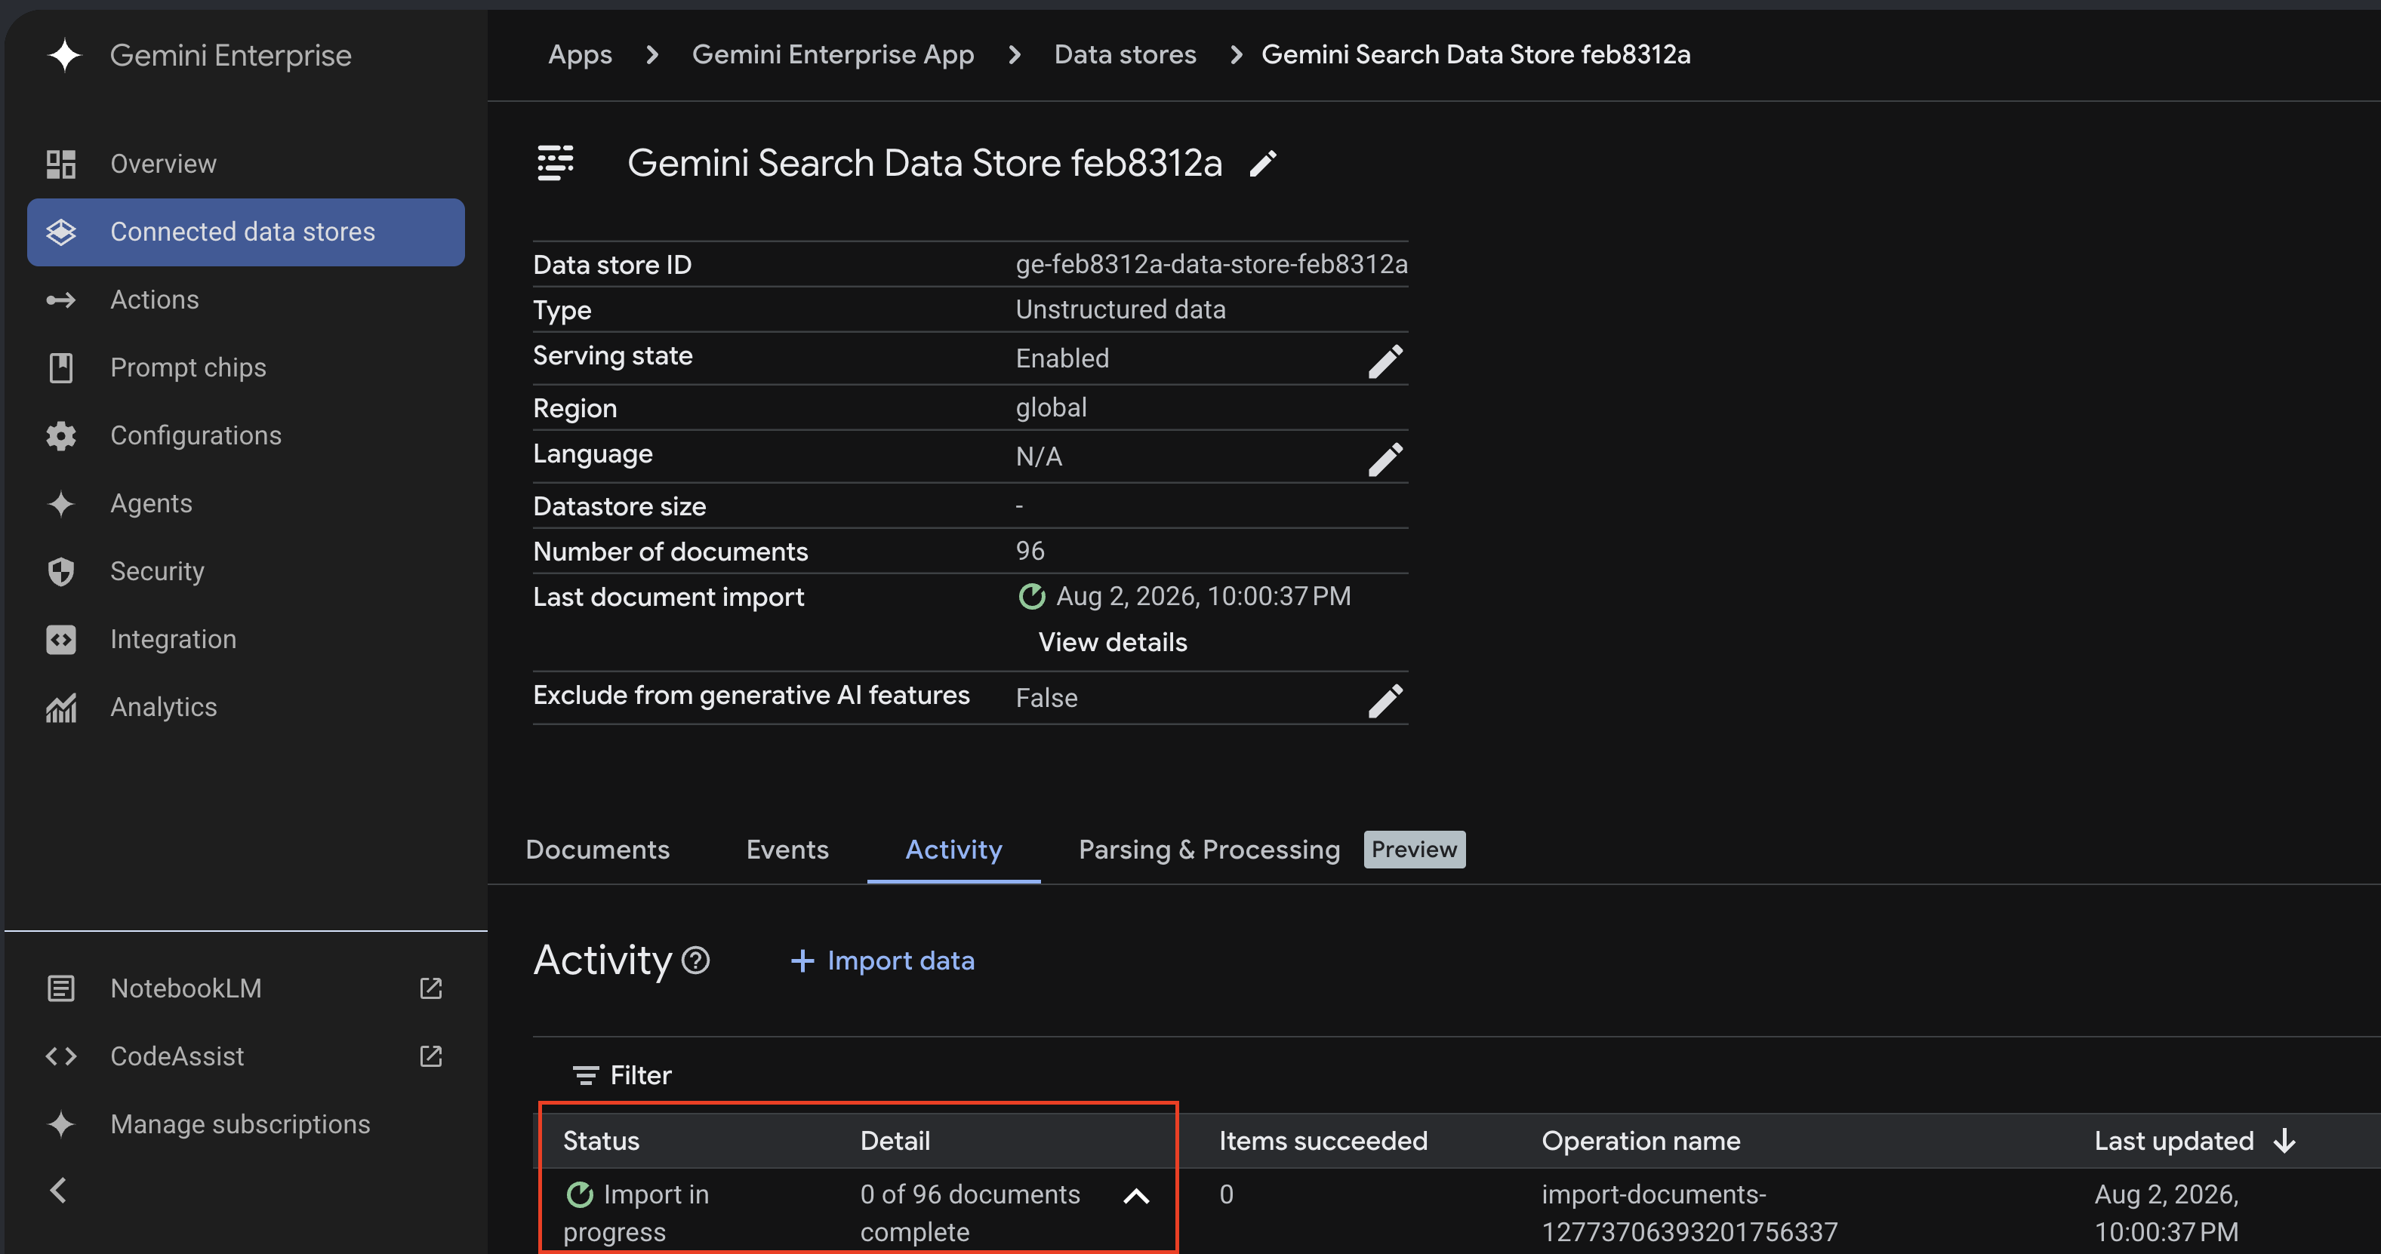Click the CodeAssist brackets icon
Viewport: 2381px width, 1254px height.
[61, 1056]
